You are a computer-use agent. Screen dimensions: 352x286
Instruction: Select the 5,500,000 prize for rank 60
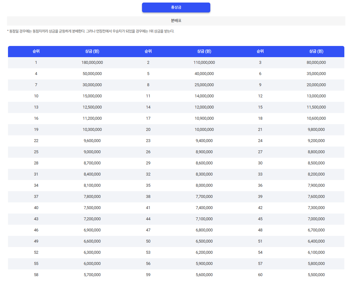(316, 275)
